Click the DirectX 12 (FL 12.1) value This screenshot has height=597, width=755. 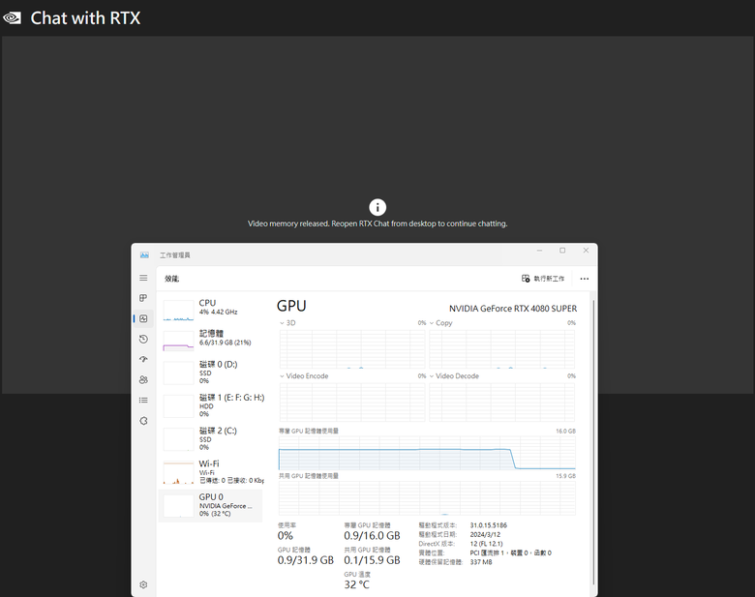pos(486,544)
